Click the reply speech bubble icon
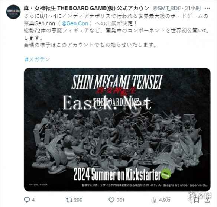The width and height of the screenshot is (217, 207). (x=27, y=200)
